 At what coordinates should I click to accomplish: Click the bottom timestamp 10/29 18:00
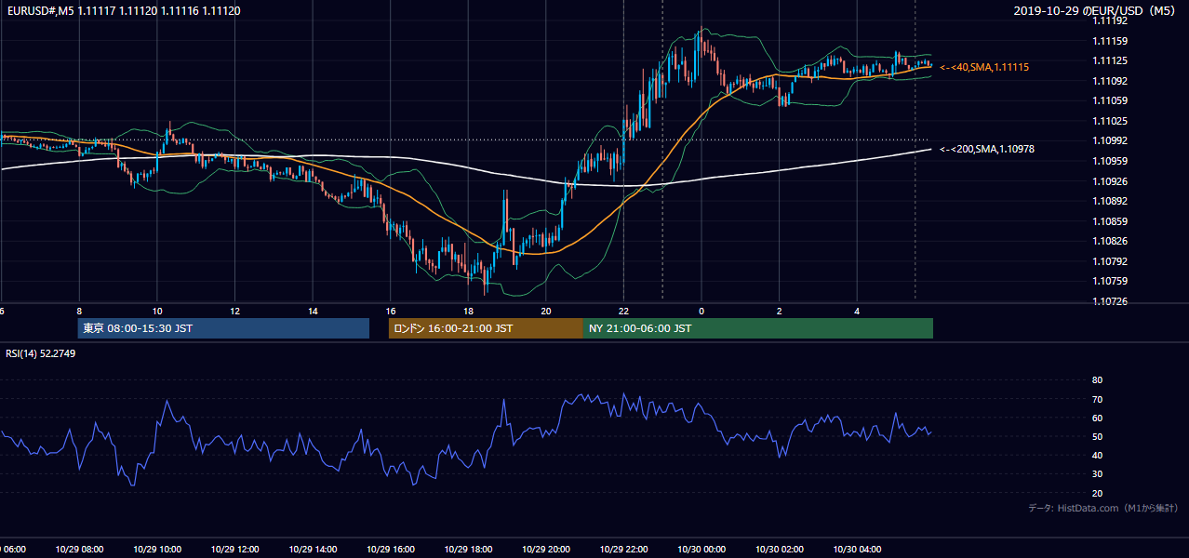[x=468, y=550]
